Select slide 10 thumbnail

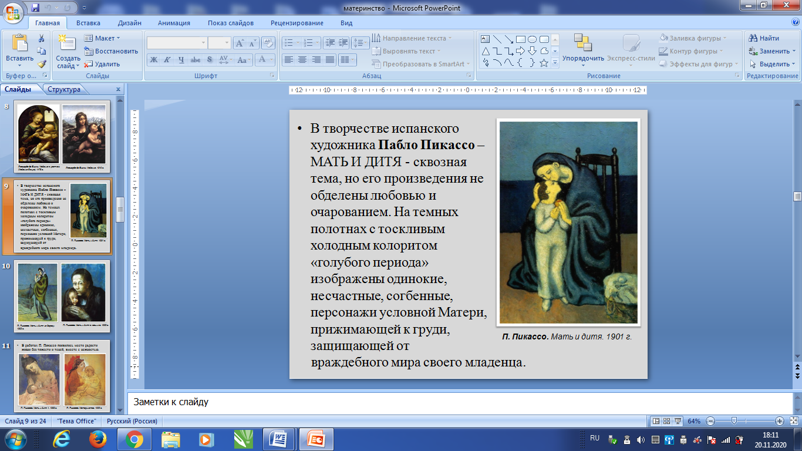[x=62, y=296]
